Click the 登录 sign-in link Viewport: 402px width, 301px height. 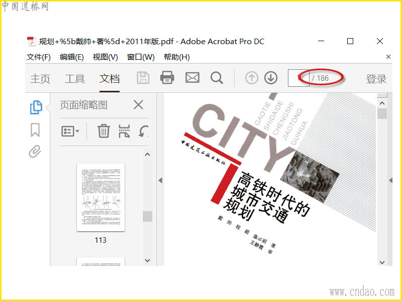(x=376, y=79)
